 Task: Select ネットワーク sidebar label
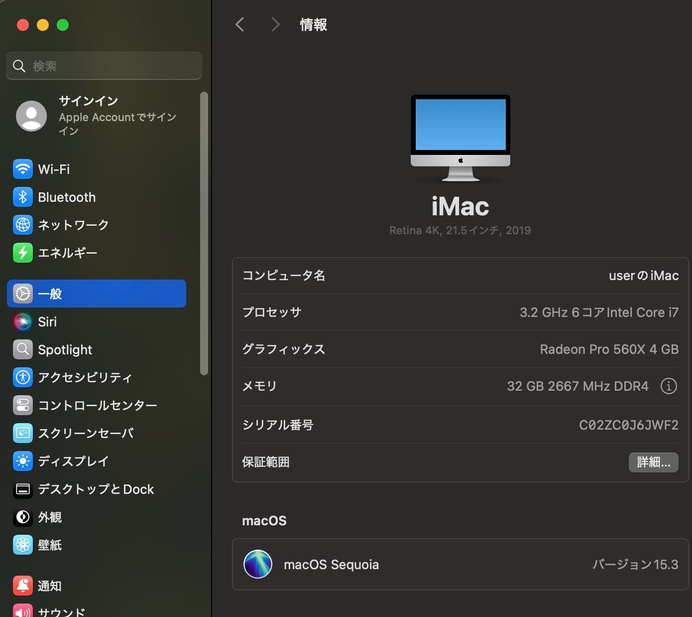point(74,225)
